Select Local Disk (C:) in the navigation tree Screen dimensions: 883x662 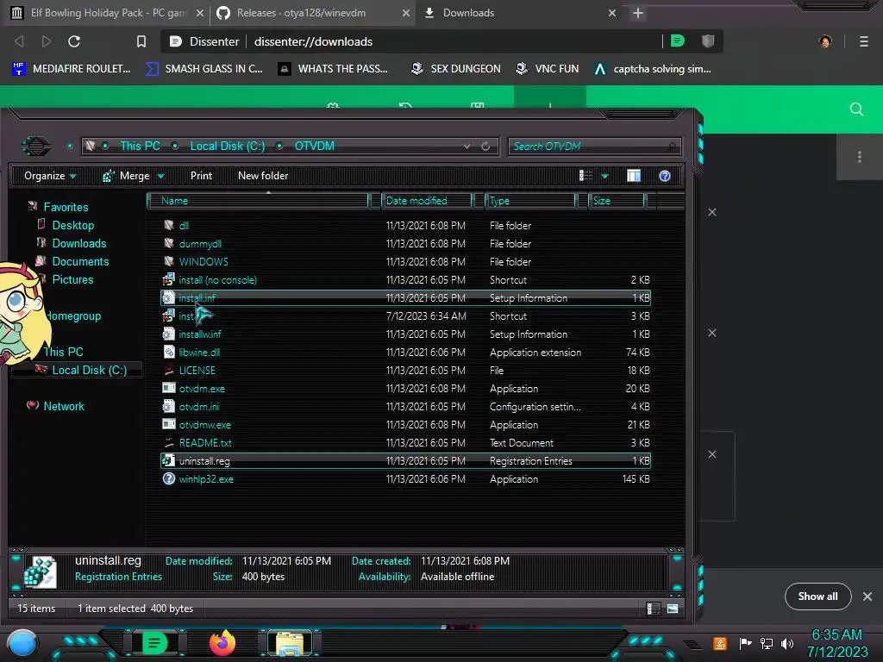[x=89, y=370]
